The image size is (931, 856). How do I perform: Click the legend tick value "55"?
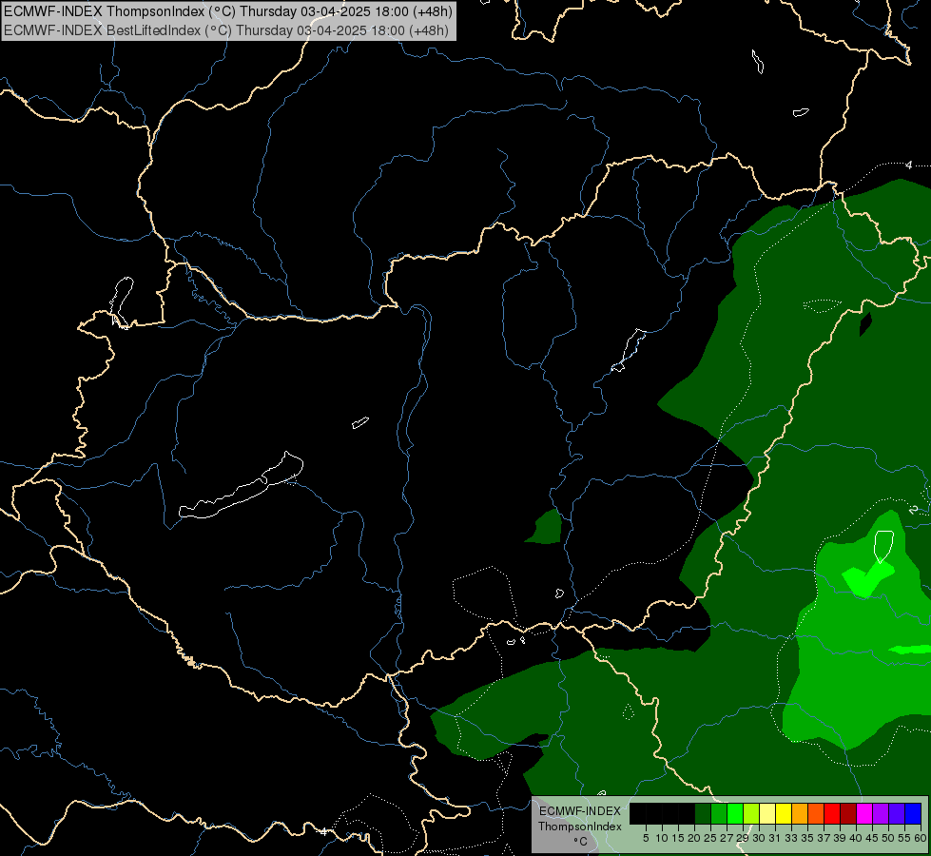tap(904, 838)
